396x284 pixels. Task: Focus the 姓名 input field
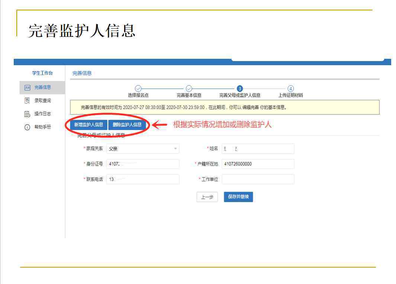(258, 149)
